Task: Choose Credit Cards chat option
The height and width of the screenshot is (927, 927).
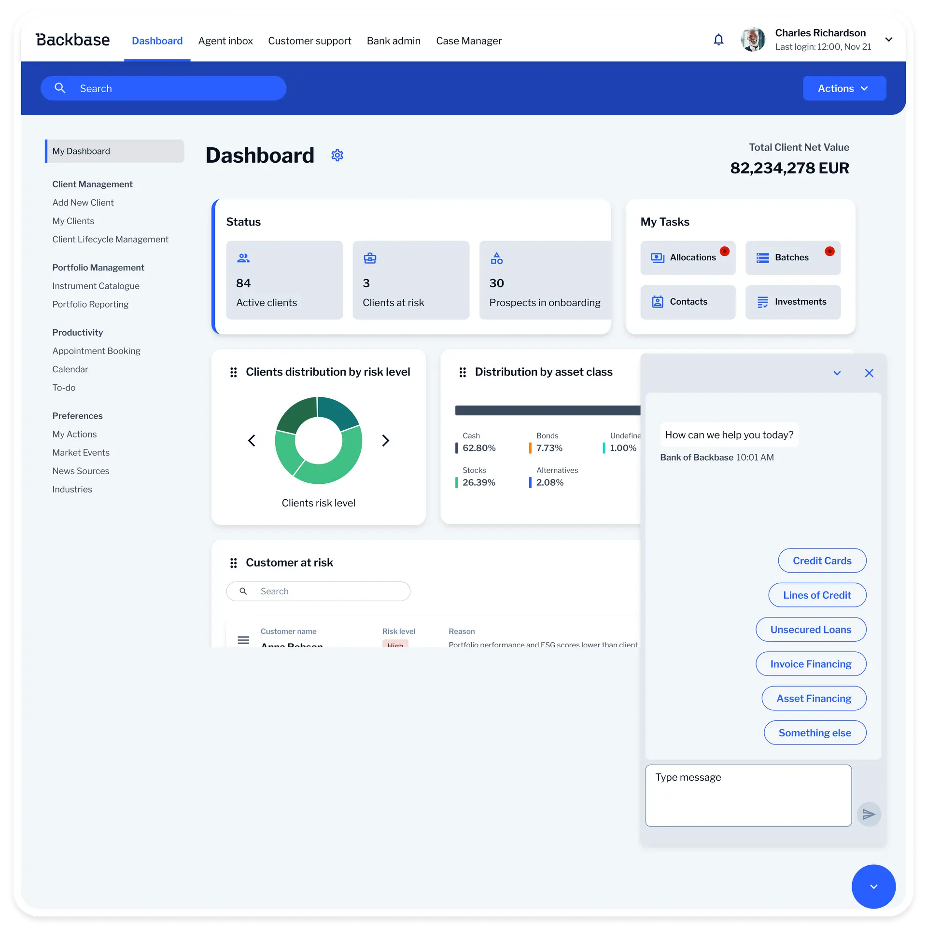Action: click(822, 561)
